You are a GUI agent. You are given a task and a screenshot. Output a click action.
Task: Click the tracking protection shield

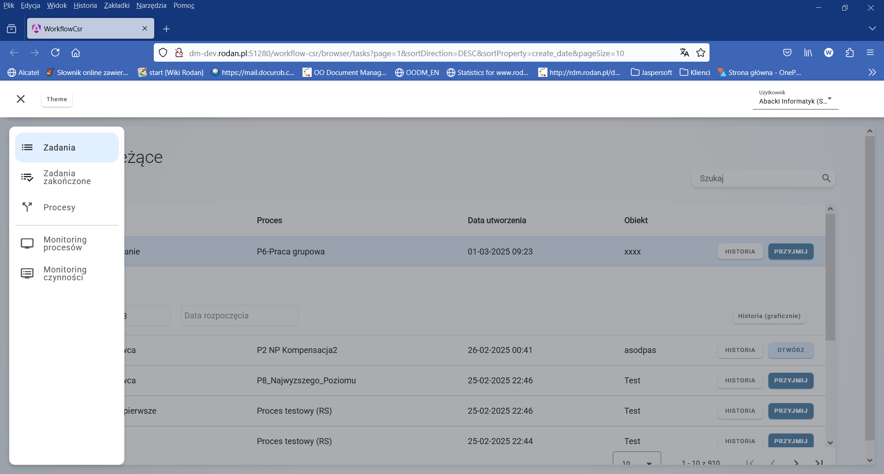coord(163,52)
